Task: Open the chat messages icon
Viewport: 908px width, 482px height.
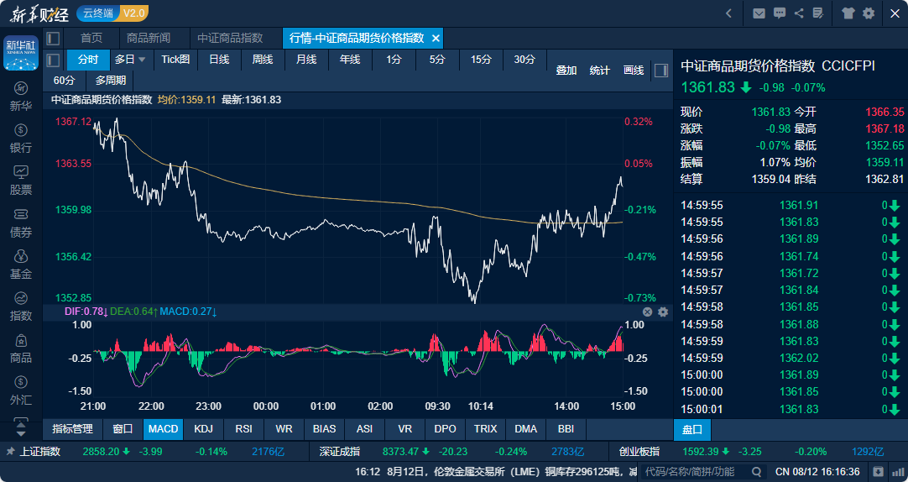Action: click(x=780, y=13)
